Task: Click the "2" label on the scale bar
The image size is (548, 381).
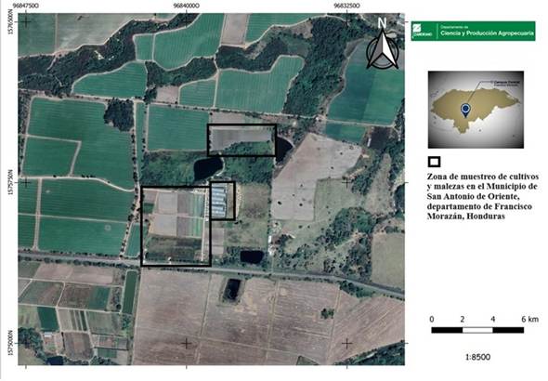Action: click(462, 319)
